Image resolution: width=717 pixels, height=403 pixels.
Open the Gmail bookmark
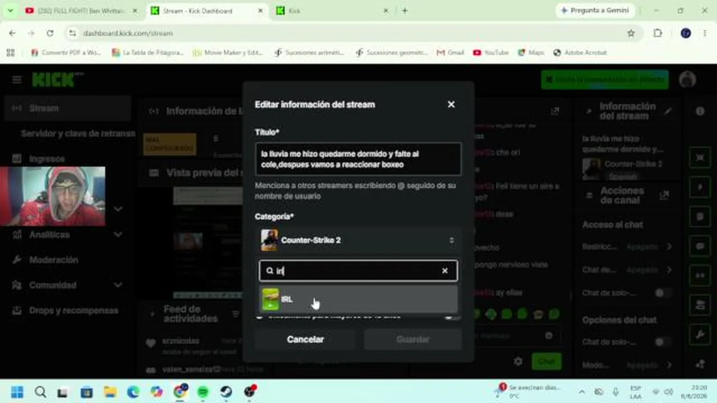(450, 53)
